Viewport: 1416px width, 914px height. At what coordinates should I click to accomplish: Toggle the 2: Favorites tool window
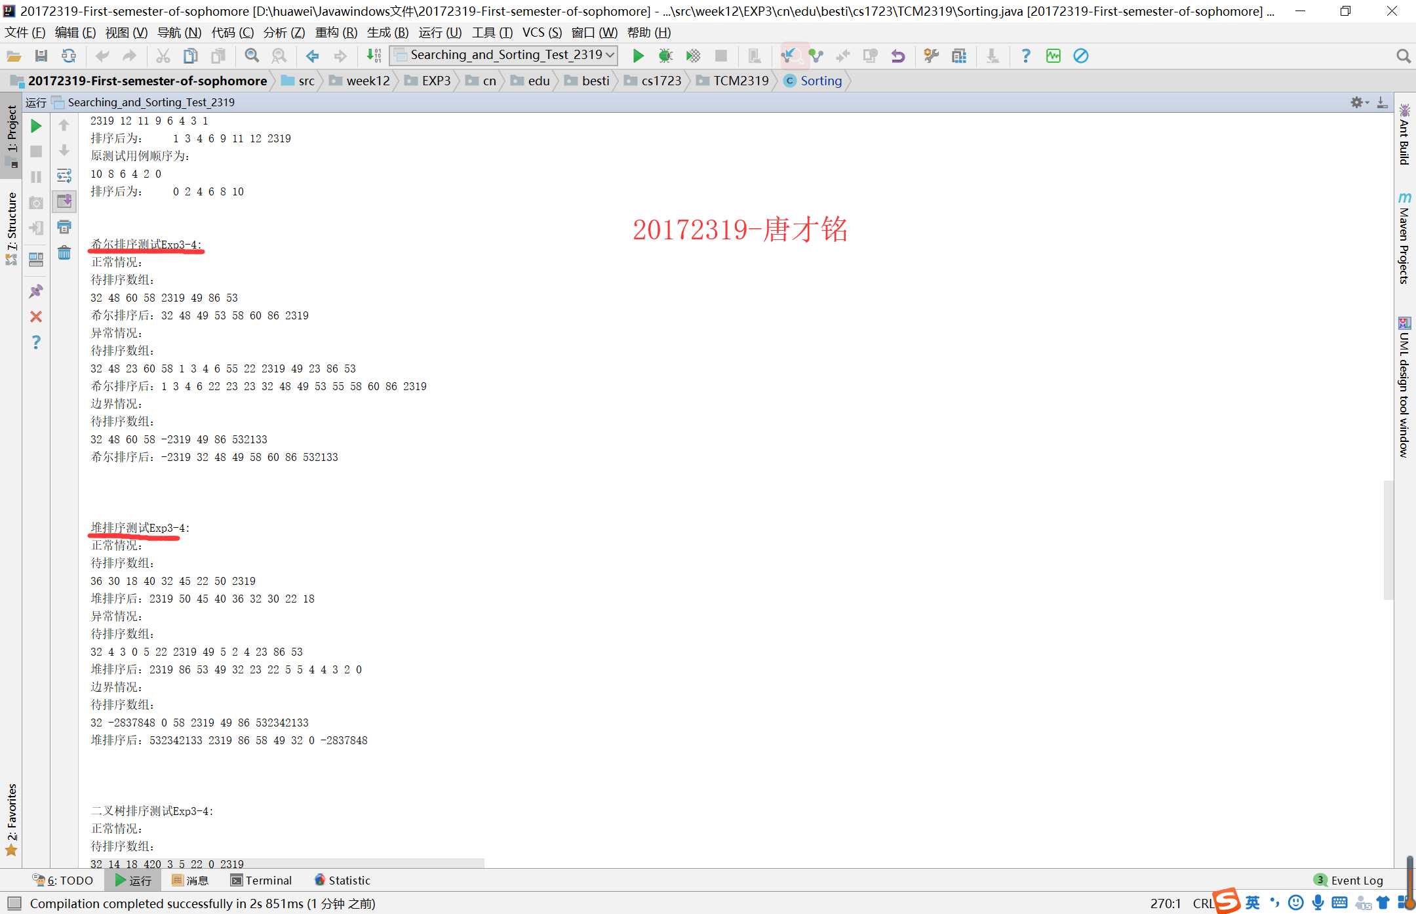(11, 820)
